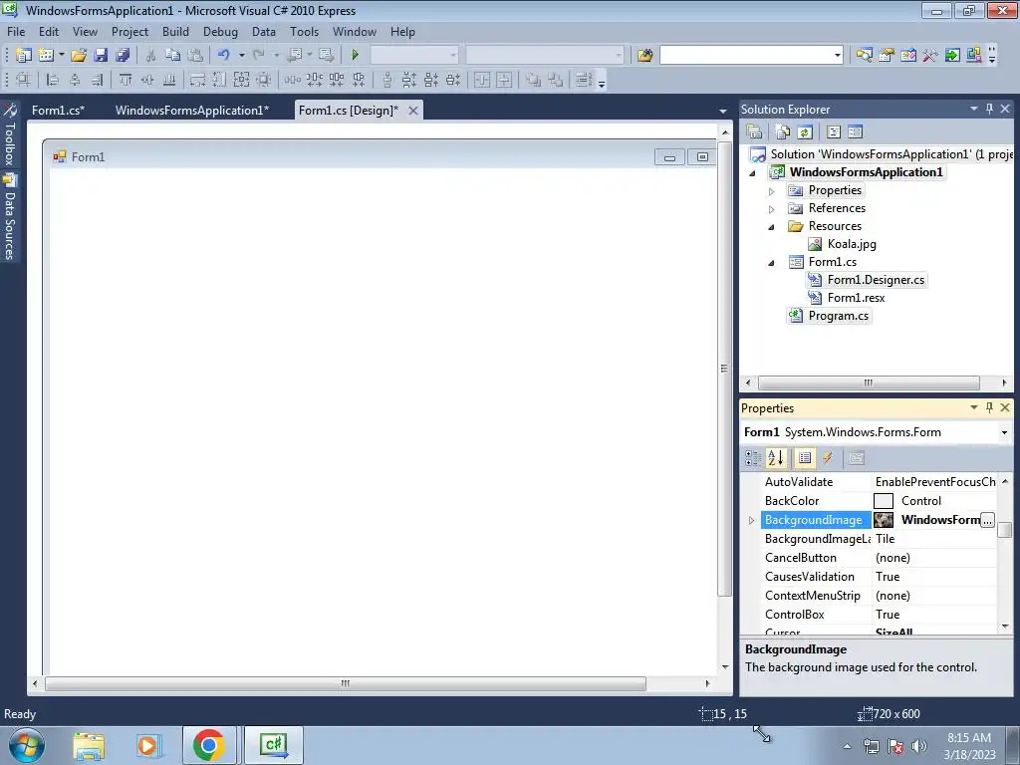Click the Properties panel vertical scrollbar thumb
The image size is (1020, 765).
[1005, 530]
